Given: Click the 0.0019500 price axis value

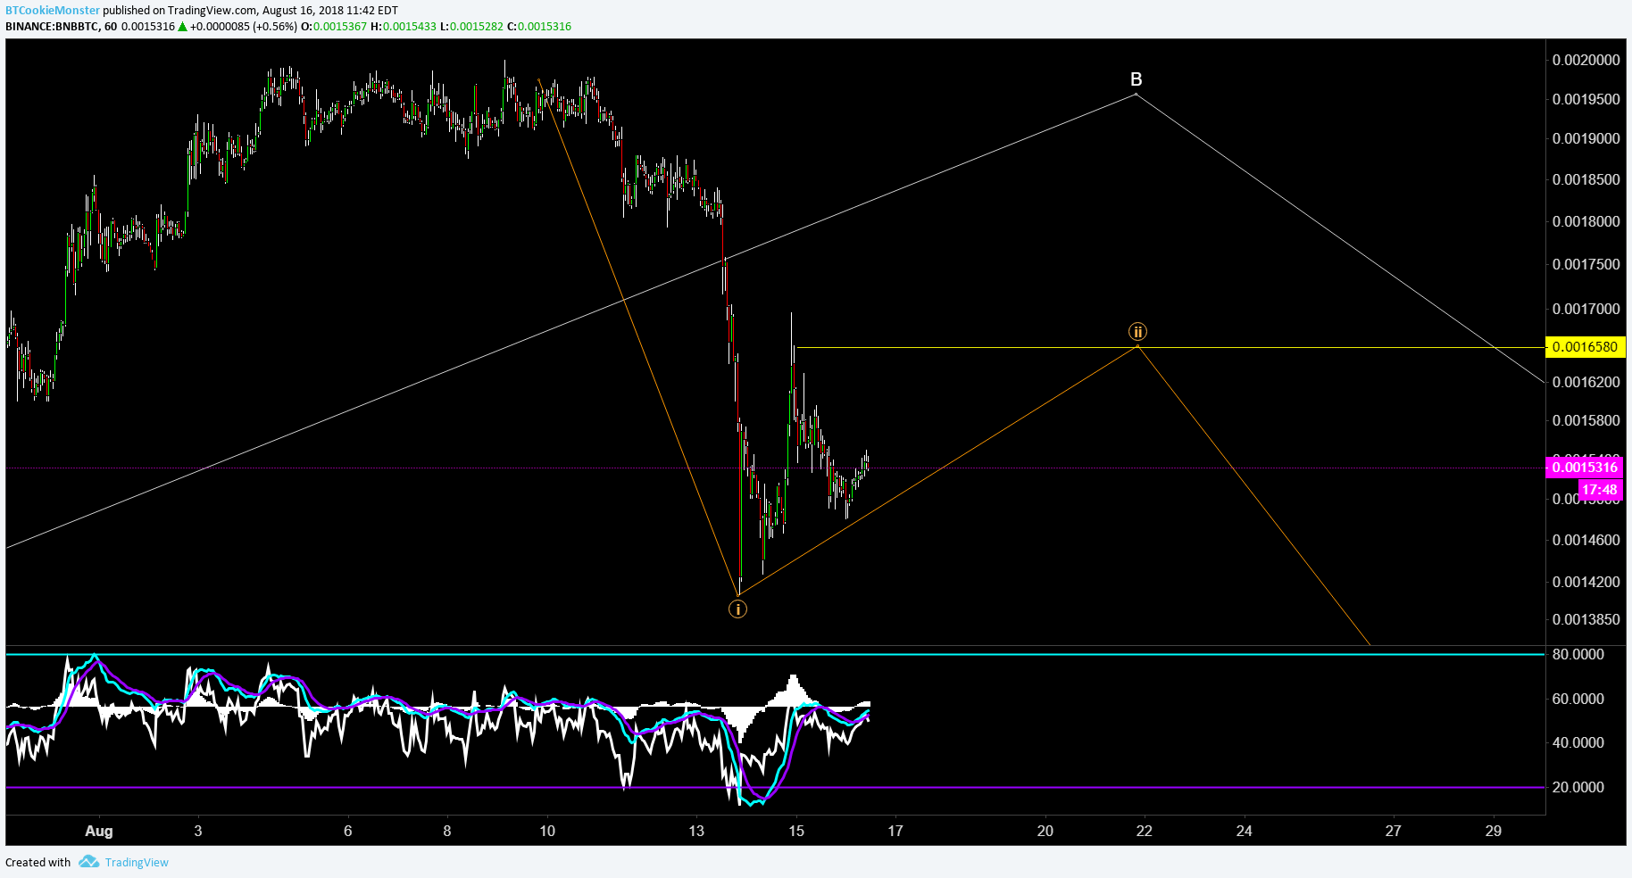Looking at the screenshot, I should point(1586,99).
